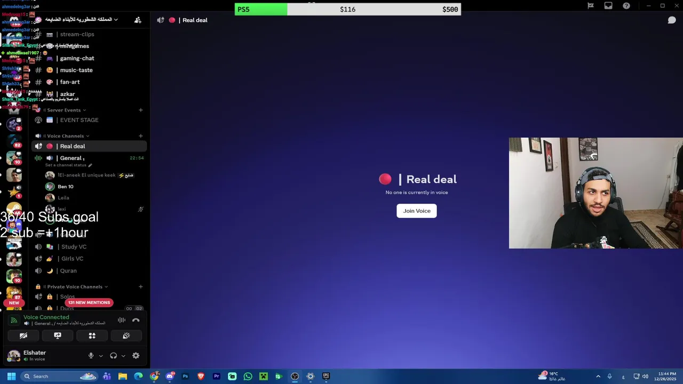
Task: Collapse the Private Voice Channels category
Action: tap(75, 286)
